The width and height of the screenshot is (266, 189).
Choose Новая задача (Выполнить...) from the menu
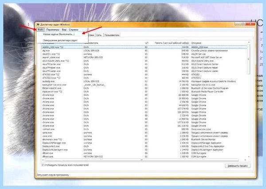(59, 34)
